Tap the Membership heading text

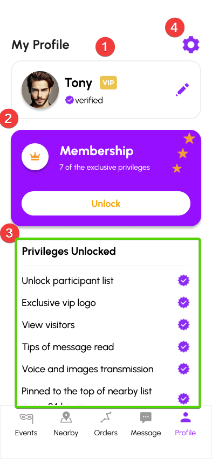click(x=97, y=151)
